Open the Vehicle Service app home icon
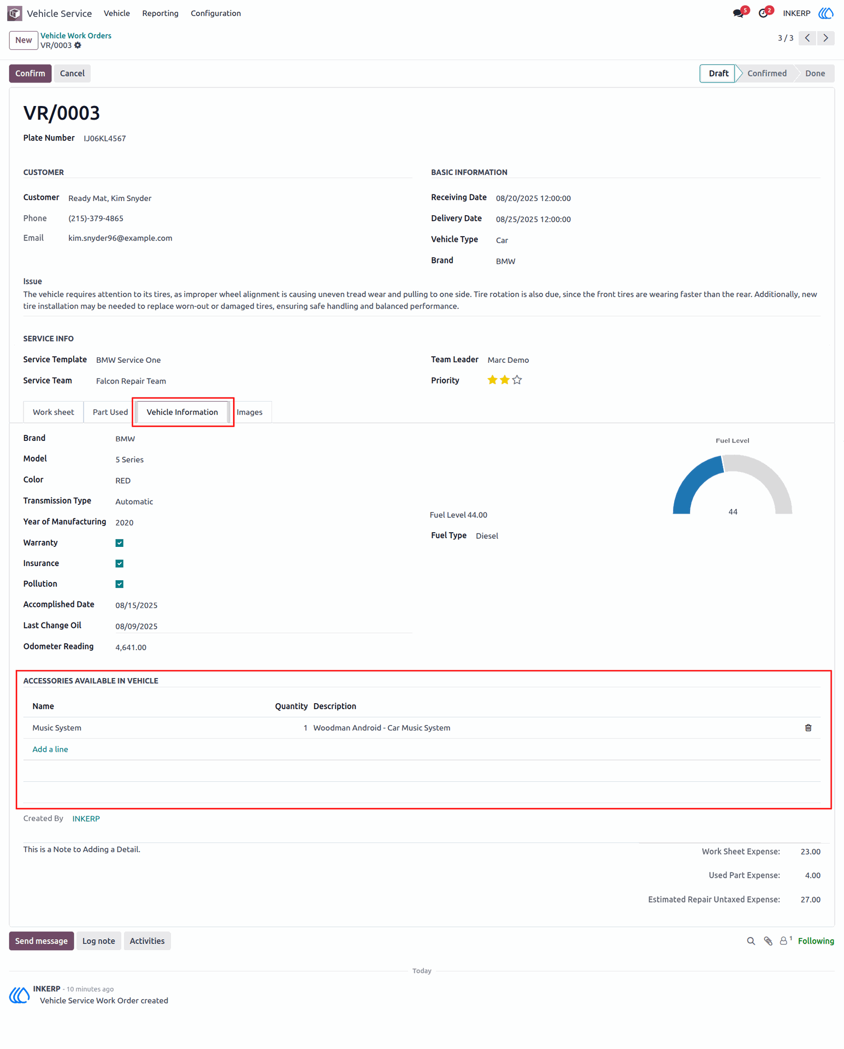The height and width of the screenshot is (1049, 844). tap(15, 13)
